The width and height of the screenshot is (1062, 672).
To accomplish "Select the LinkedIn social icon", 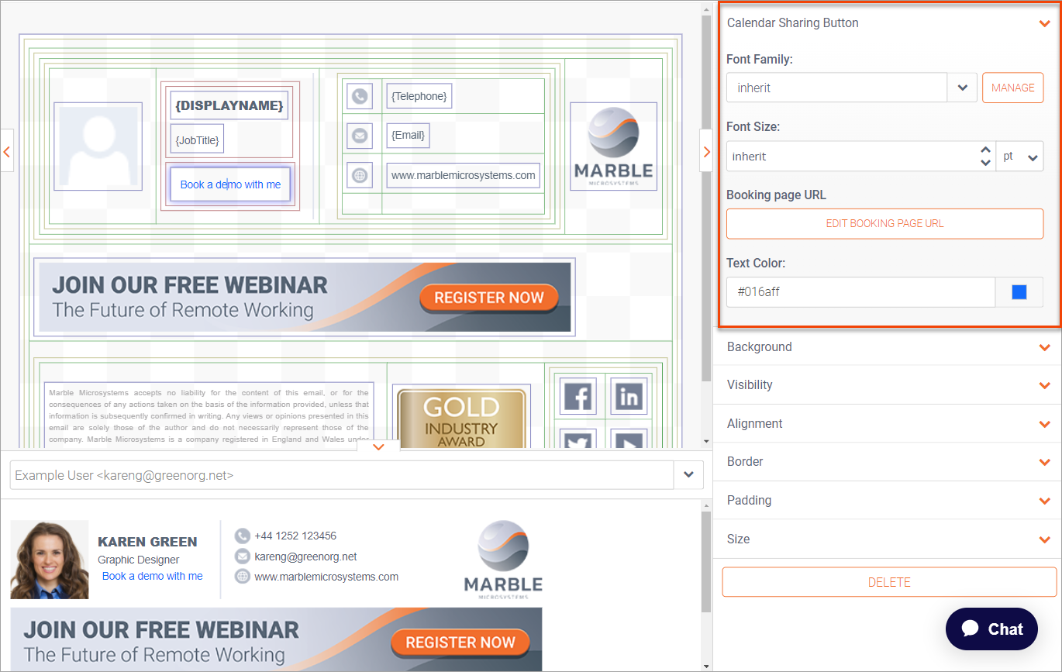I will tap(629, 397).
